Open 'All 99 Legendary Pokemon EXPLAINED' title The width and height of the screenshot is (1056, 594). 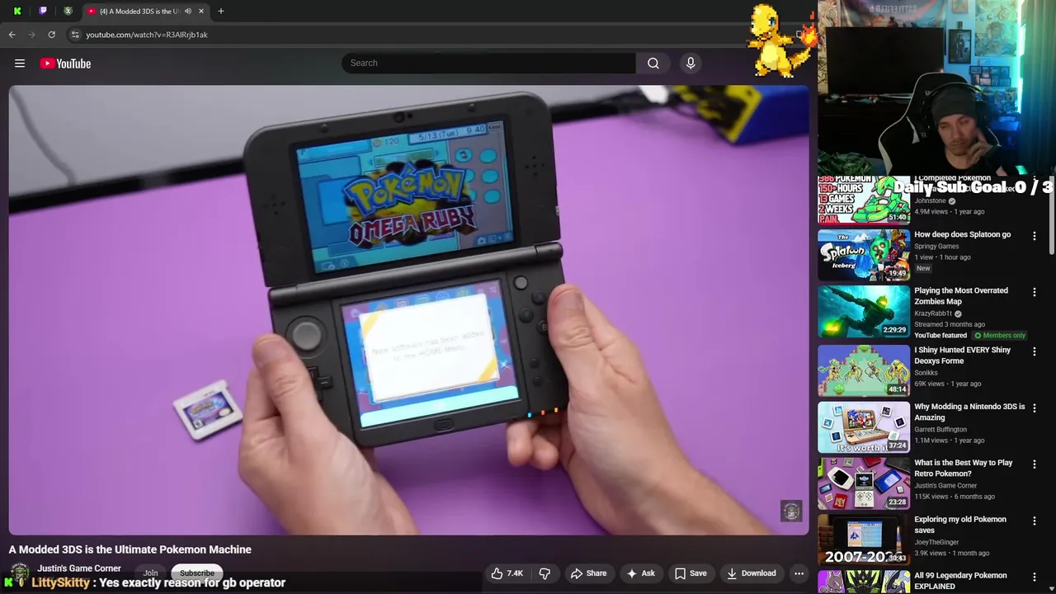click(x=960, y=581)
